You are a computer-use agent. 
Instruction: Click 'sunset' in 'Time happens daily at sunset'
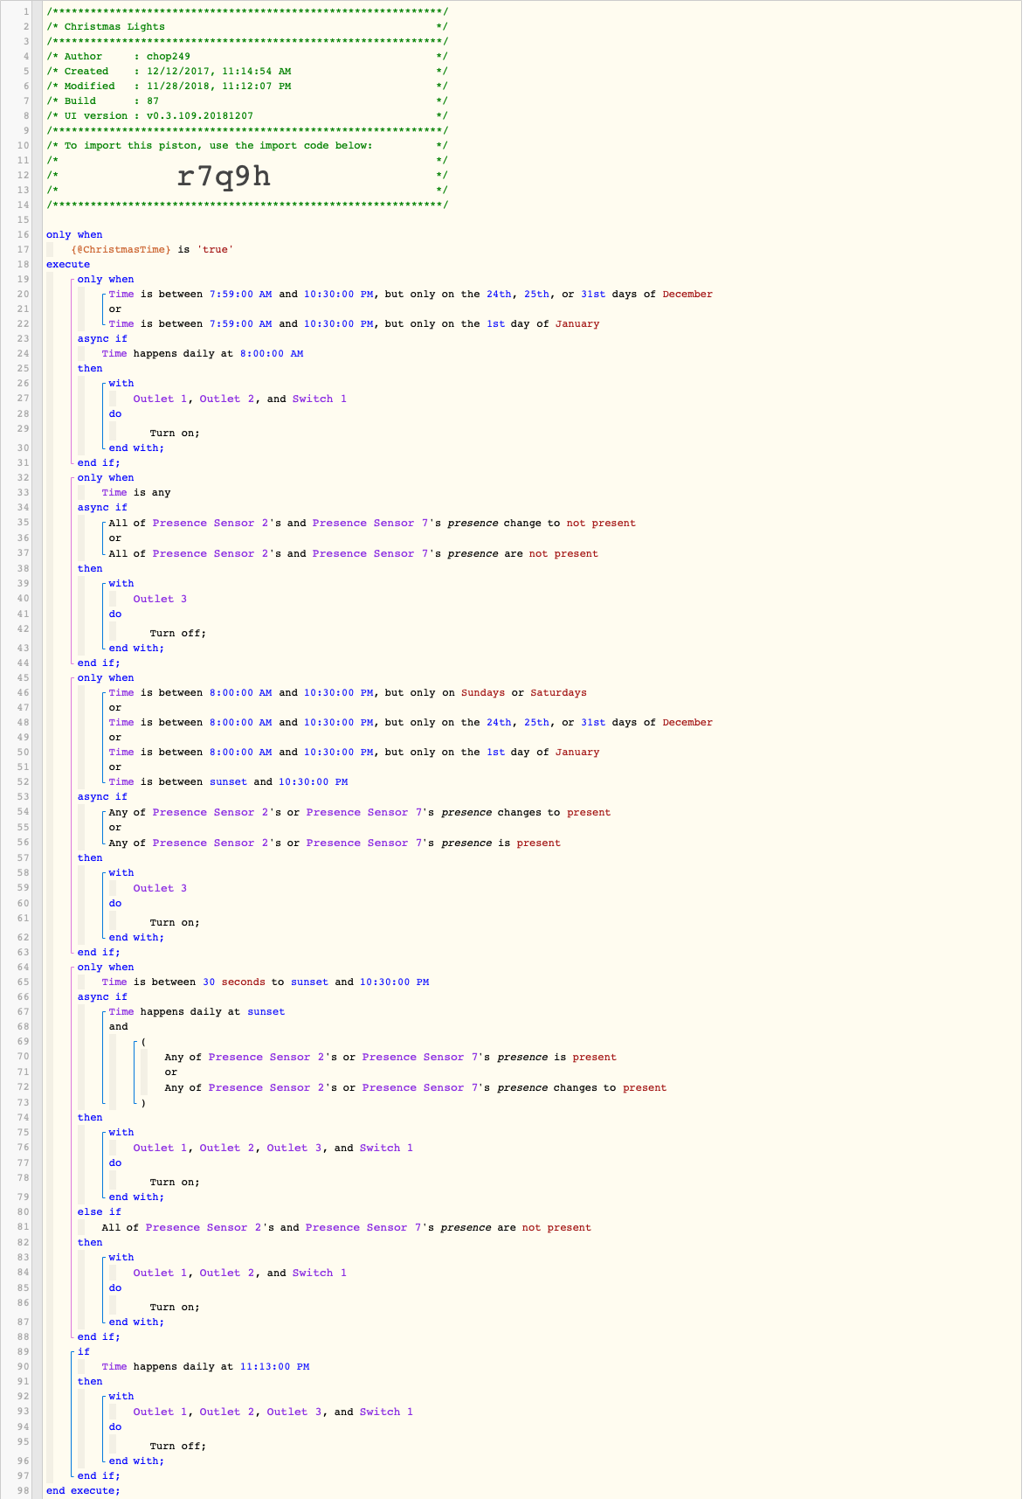(266, 1011)
